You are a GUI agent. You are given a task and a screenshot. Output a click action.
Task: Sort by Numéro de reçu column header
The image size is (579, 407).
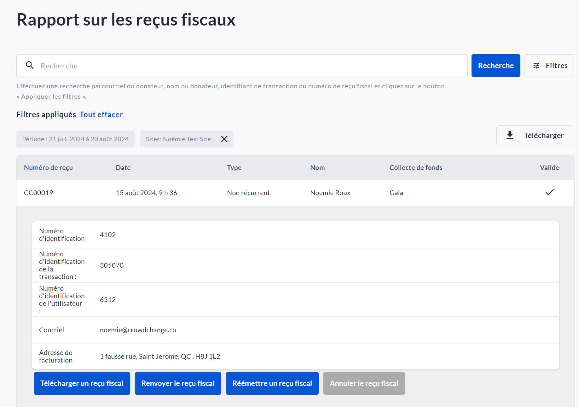point(48,168)
